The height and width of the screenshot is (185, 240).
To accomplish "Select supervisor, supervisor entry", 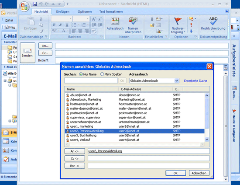I will coord(134,118).
